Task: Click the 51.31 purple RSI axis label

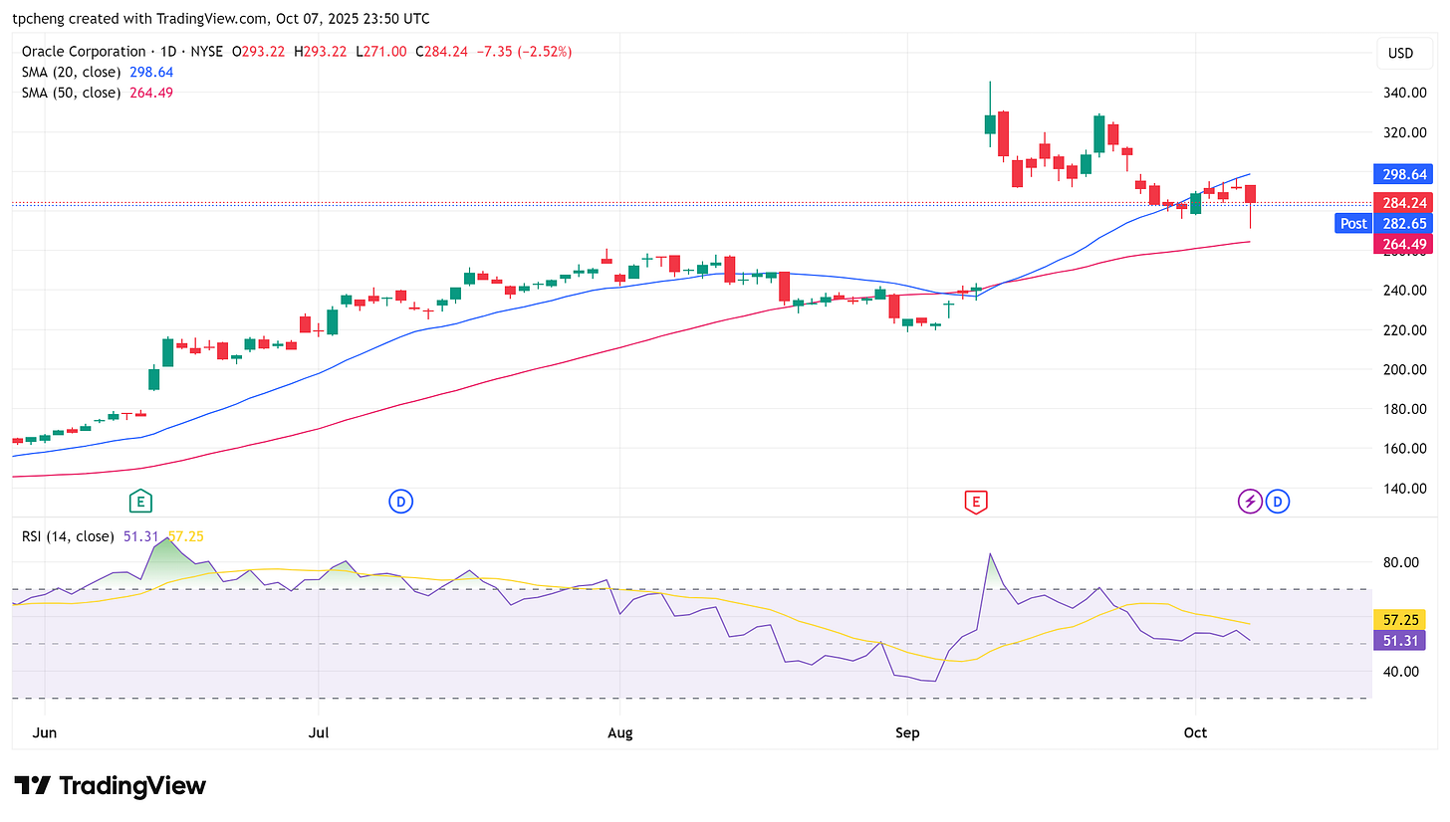Action: 1399,640
